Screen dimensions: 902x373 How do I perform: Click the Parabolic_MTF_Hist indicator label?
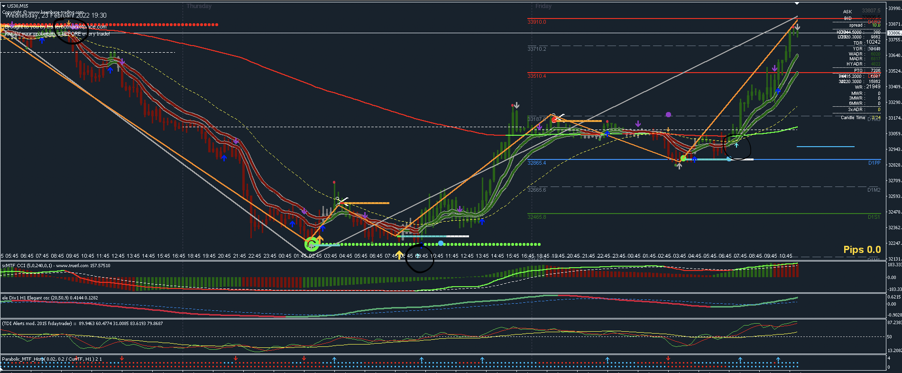pyautogui.click(x=52, y=359)
